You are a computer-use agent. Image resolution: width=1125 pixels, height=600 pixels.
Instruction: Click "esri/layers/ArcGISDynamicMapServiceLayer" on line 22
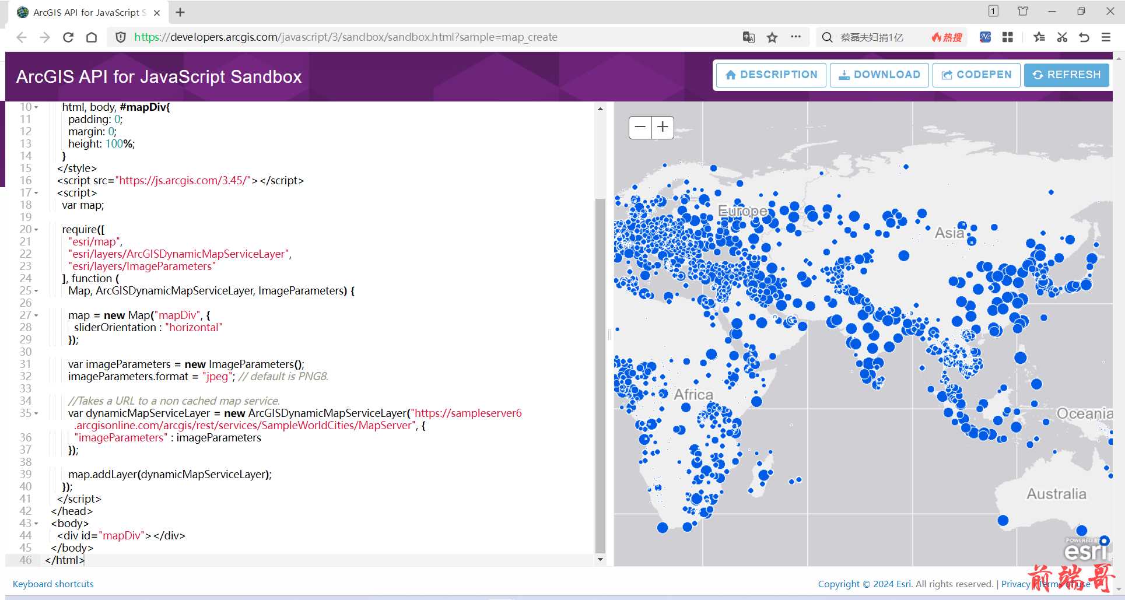(180, 254)
